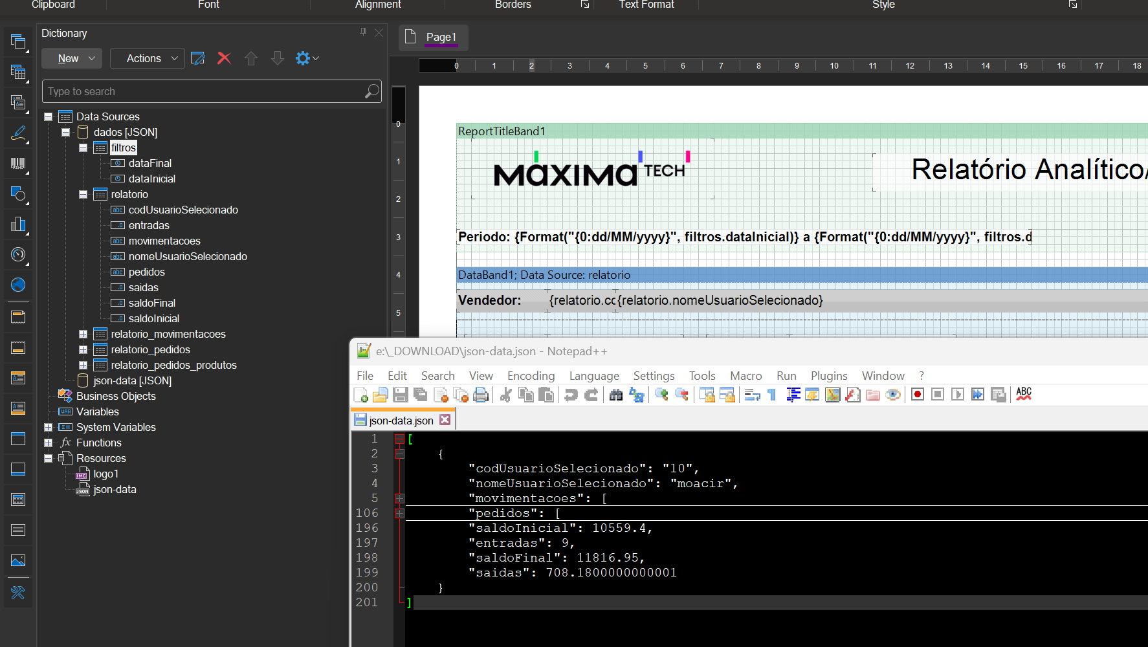Toggle word wrap in Notepad++ toolbar

pos(752,395)
